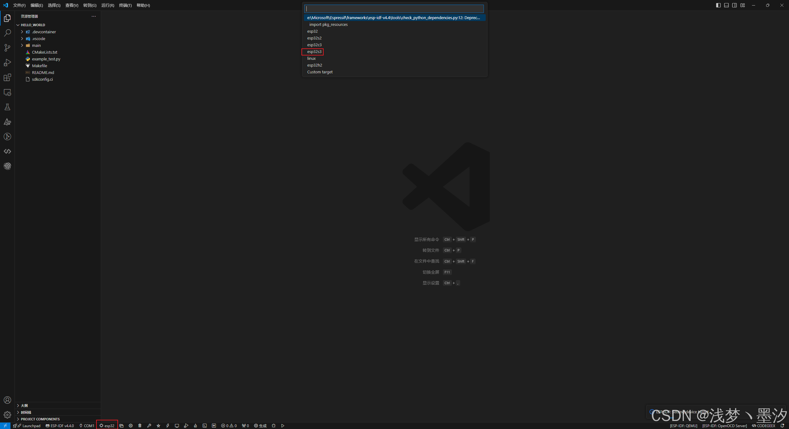Toggle the secondary sidebar layout button
Image resolution: width=789 pixels, height=429 pixels.
click(734, 5)
